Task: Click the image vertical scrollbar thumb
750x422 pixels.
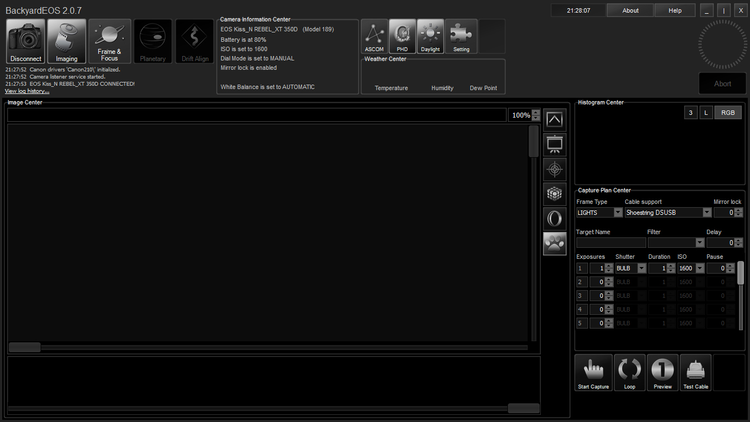Action: pos(534,142)
